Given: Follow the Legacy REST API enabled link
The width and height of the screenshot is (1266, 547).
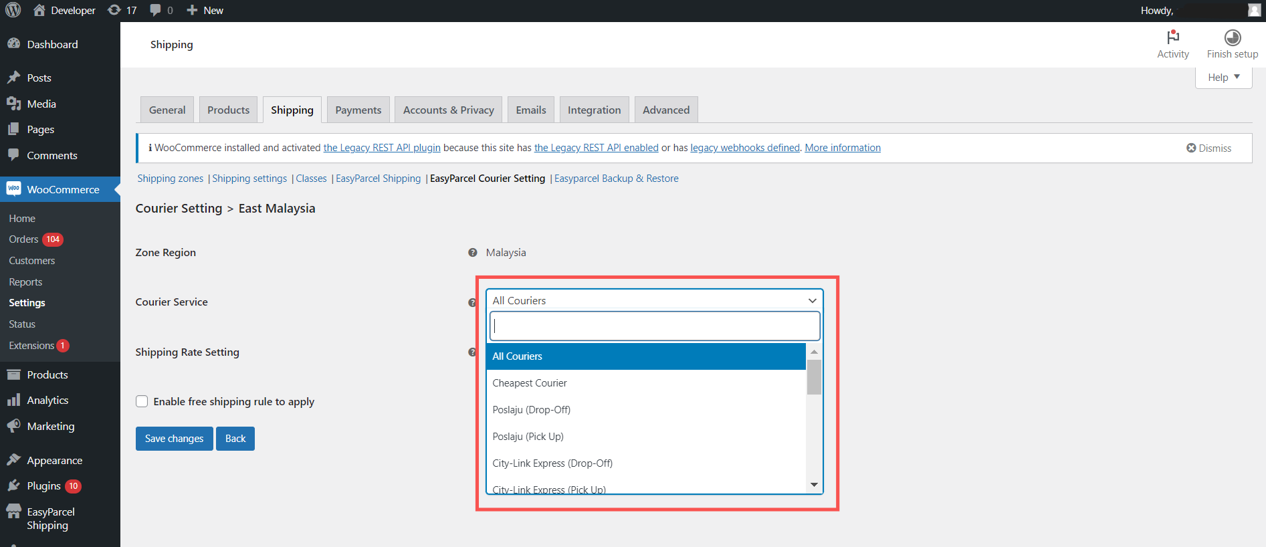Looking at the screenshot, I should (x=596, y=148).
